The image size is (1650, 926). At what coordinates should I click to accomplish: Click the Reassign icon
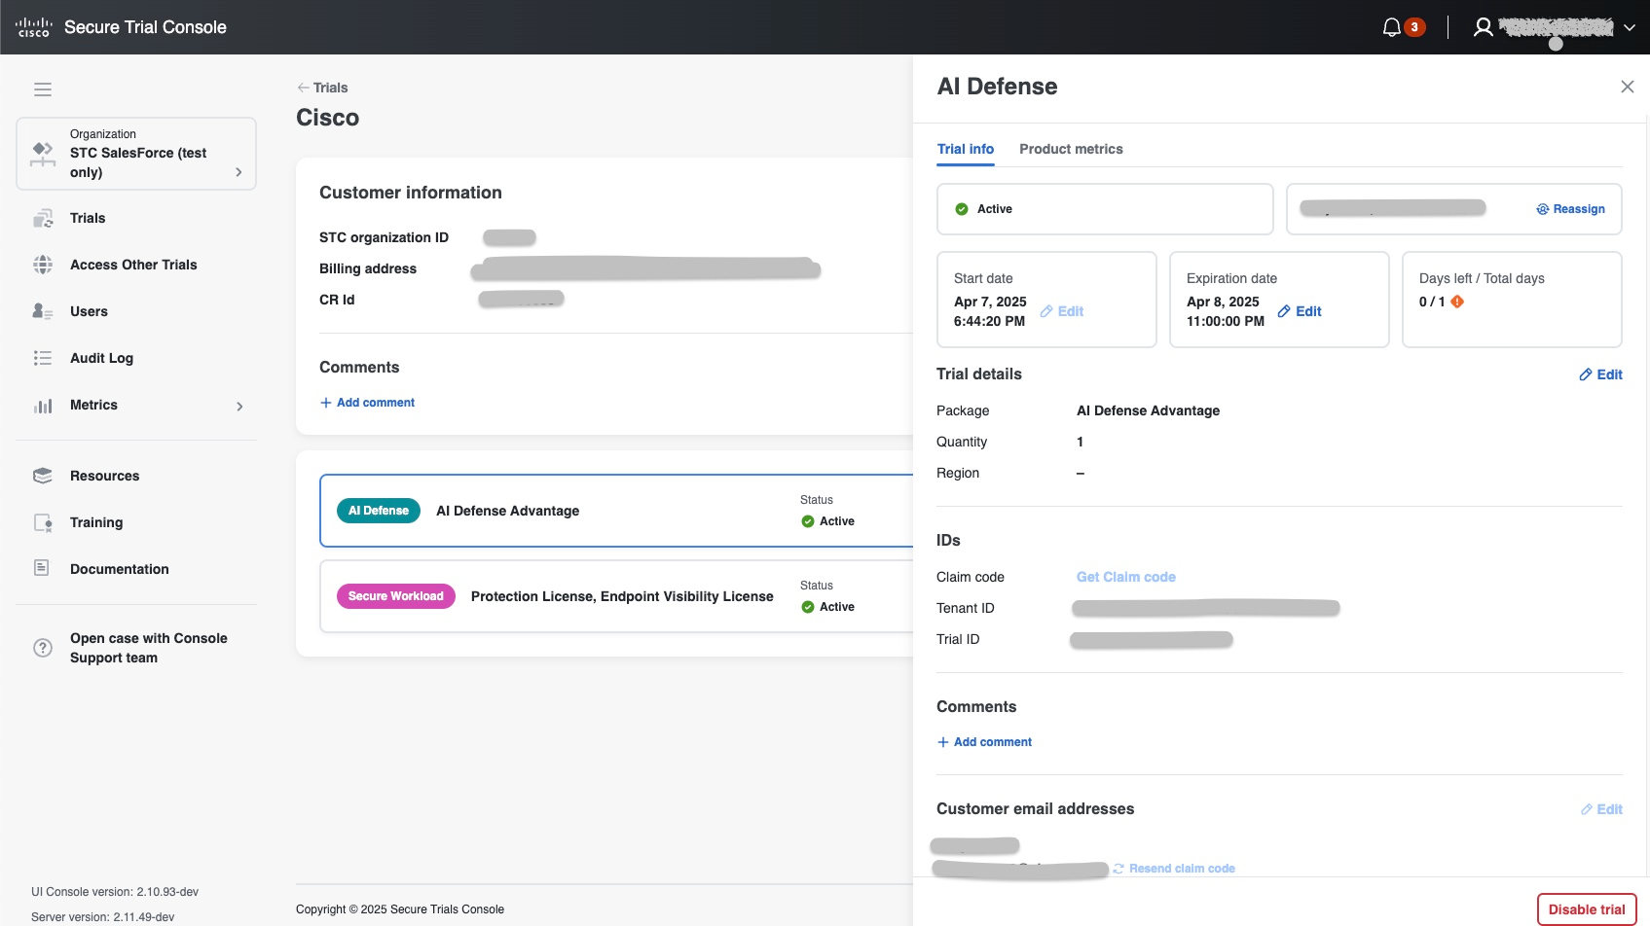(1542, 209)
